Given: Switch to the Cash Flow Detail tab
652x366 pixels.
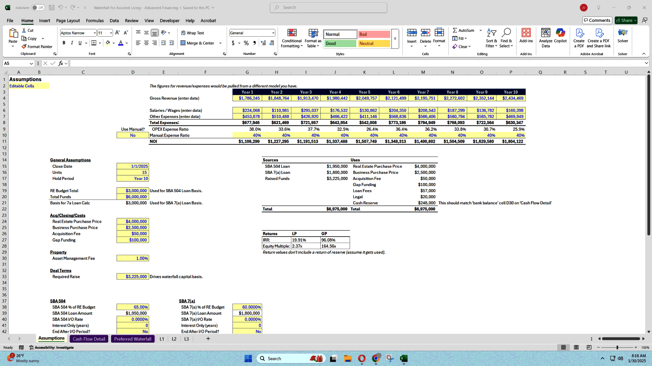Looking at the screenshot, I should point(89,338).
